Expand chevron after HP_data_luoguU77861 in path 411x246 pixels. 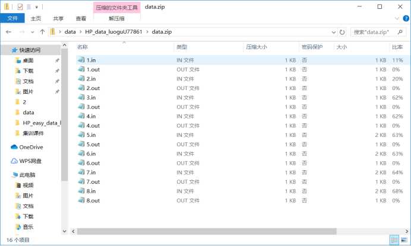pyautogui.click(x=147, y=32)
